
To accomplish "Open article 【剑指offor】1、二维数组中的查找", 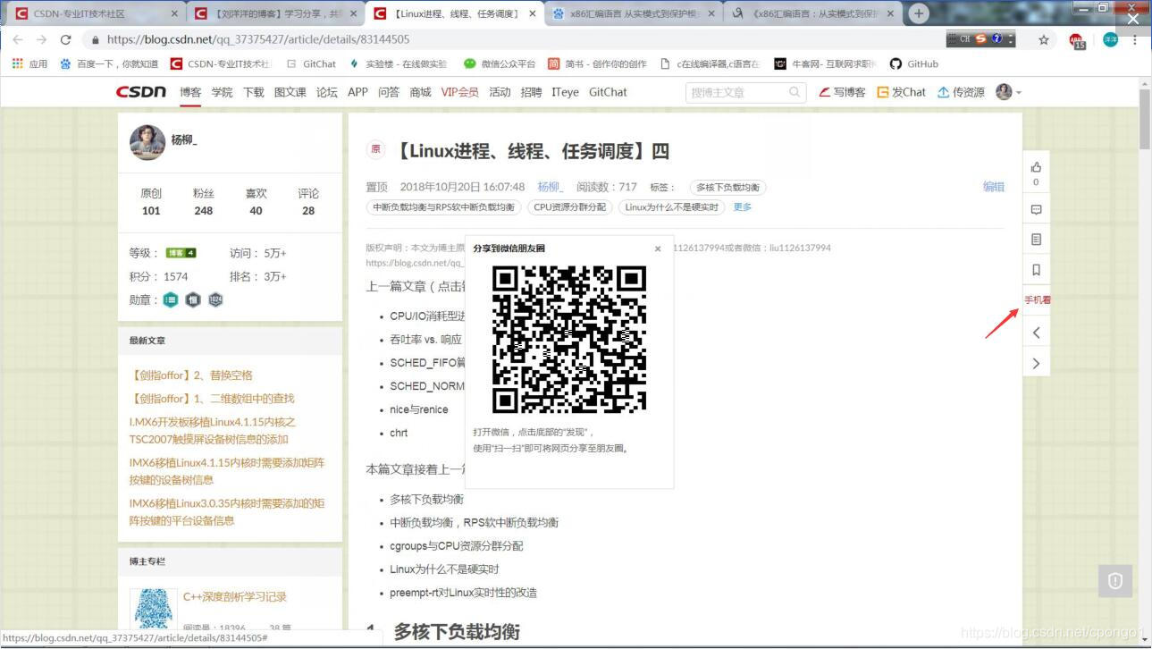I will click(212, 399).
